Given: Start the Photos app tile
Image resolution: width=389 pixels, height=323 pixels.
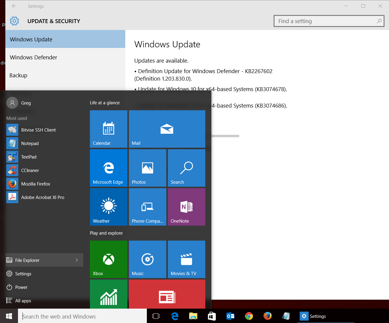Looking at the screenshot, I should coord(147,168).
